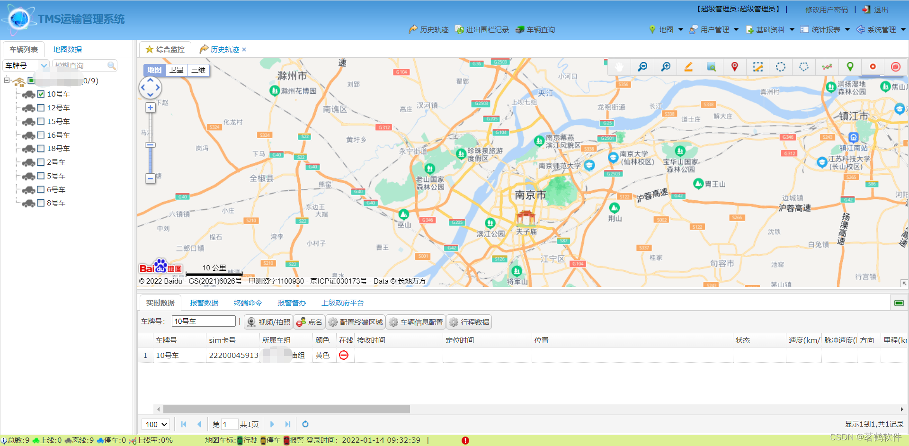Click into the 车牌号 input showing 10号车

pyautogui.click(x=203, y=321)
